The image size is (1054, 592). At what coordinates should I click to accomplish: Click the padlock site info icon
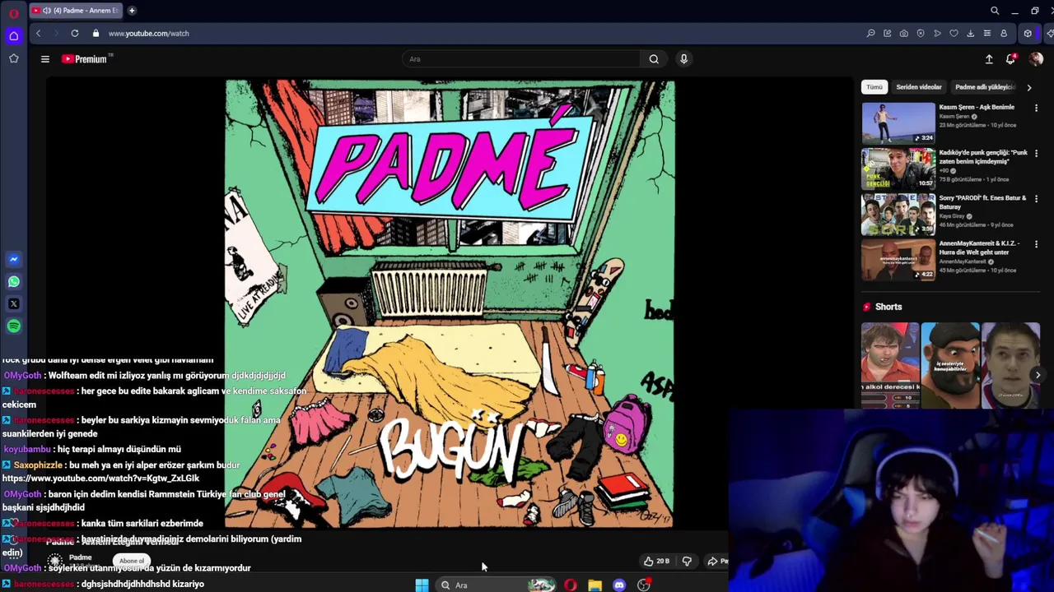pos(96,33)
